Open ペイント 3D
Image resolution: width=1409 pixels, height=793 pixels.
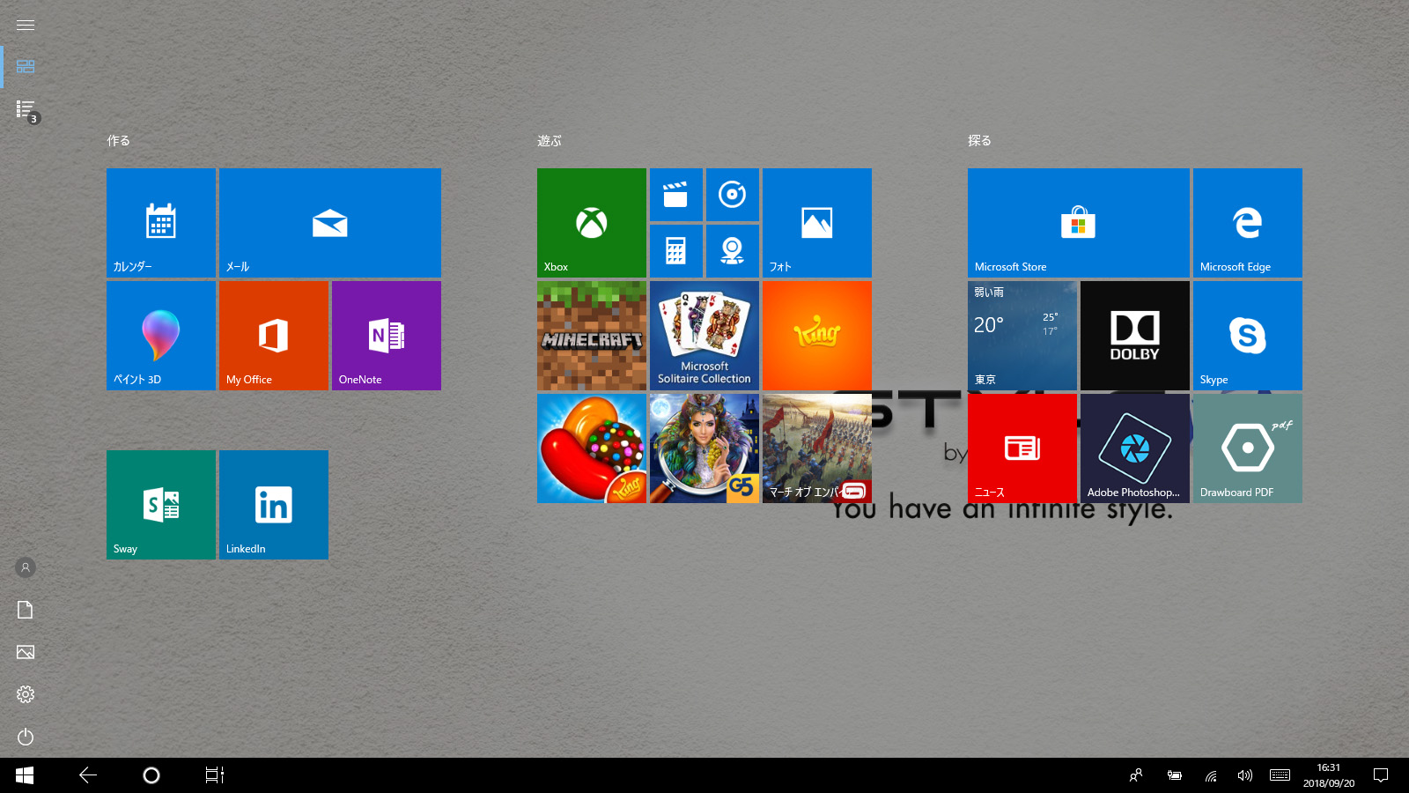tap(160, 335)
